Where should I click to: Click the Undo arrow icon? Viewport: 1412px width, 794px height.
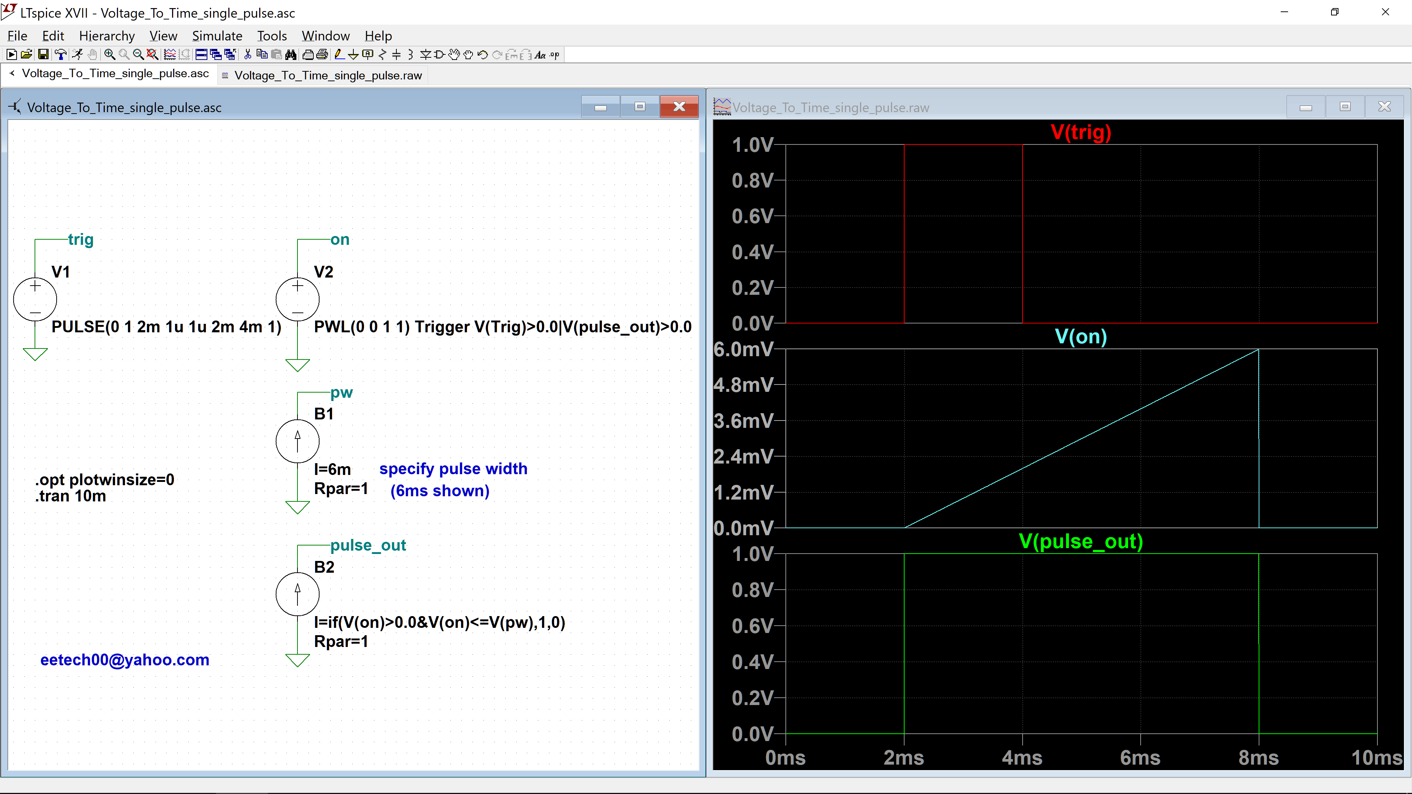coord(482,55)
